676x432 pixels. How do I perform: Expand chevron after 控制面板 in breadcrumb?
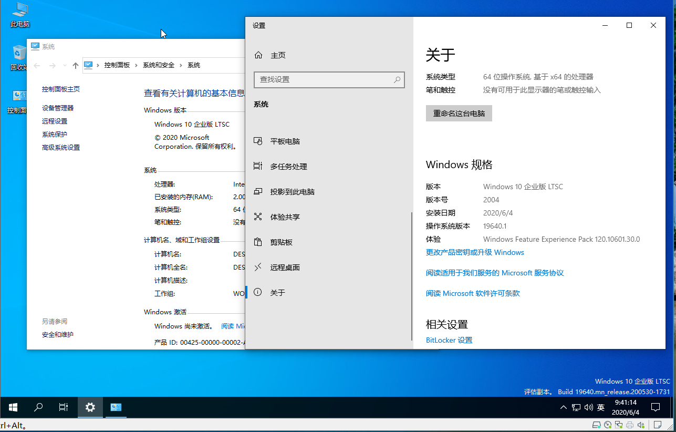(137, 65)
